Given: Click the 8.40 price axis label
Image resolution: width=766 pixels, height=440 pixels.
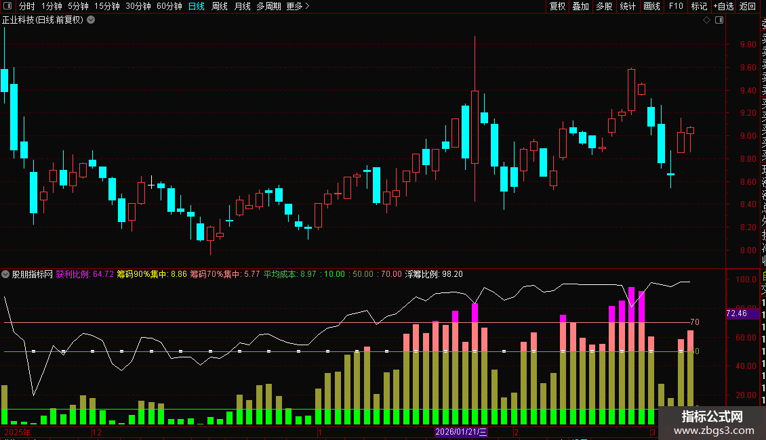Looking at the screenshot, I should point(748,204).
